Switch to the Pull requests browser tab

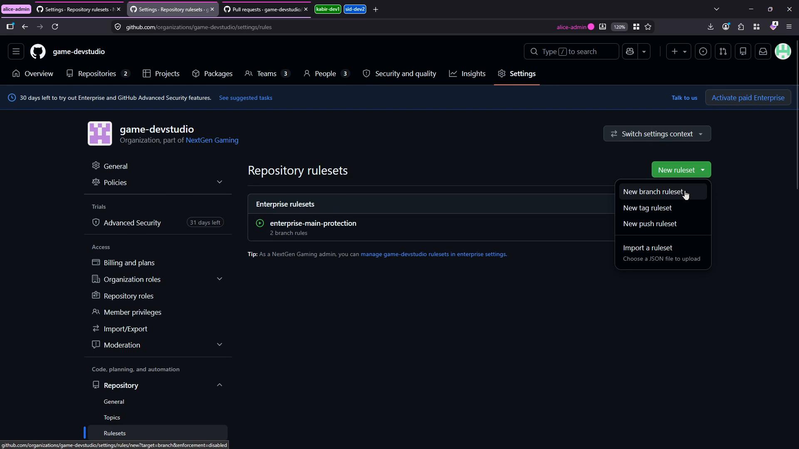[x=266, y=9]
